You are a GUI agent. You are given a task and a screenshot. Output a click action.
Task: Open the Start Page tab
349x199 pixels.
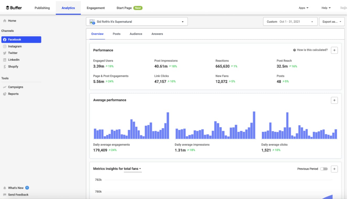click(124, 8)
